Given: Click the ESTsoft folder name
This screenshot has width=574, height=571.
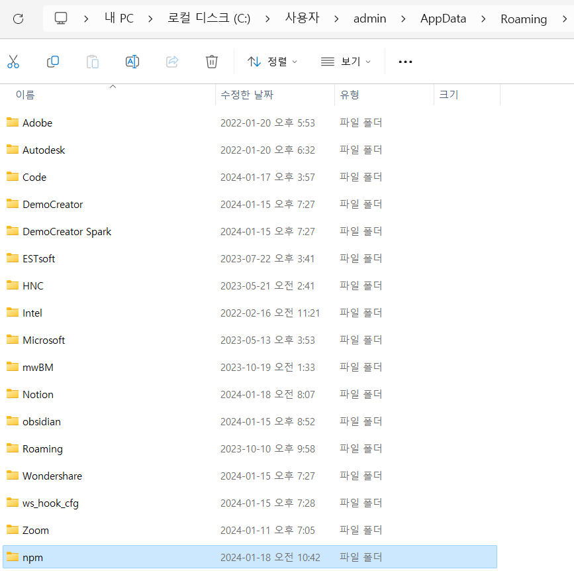Looking at the screenshot, I should tap(39, 258).
